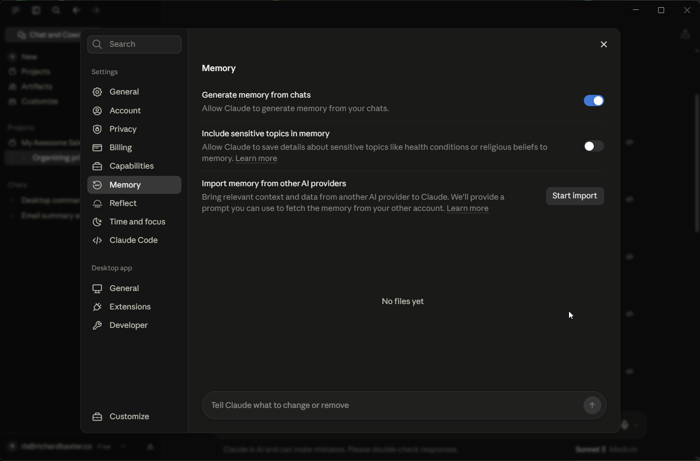
Task: Click the magnifier icon in settings search
Action: tap(97, 44)
